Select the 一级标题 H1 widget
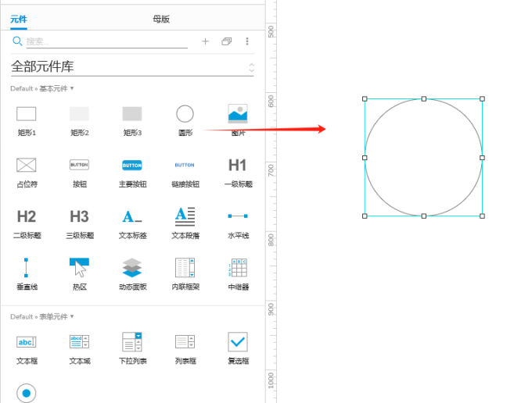Image resolution: width=532 pixels, height=403 pixels. pyautogui.click(x=238, y=173)
